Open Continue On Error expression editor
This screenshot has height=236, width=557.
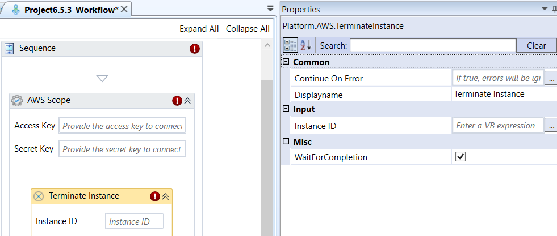pyautogui.click(x=551, y=78)
